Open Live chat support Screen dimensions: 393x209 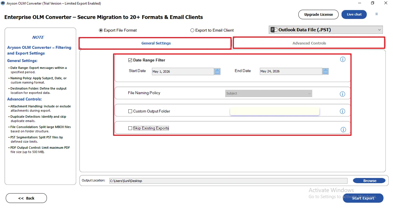354,14
